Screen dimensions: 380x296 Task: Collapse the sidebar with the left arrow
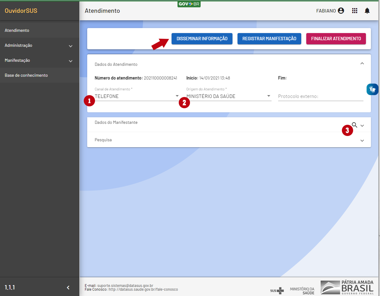(68, 287)
